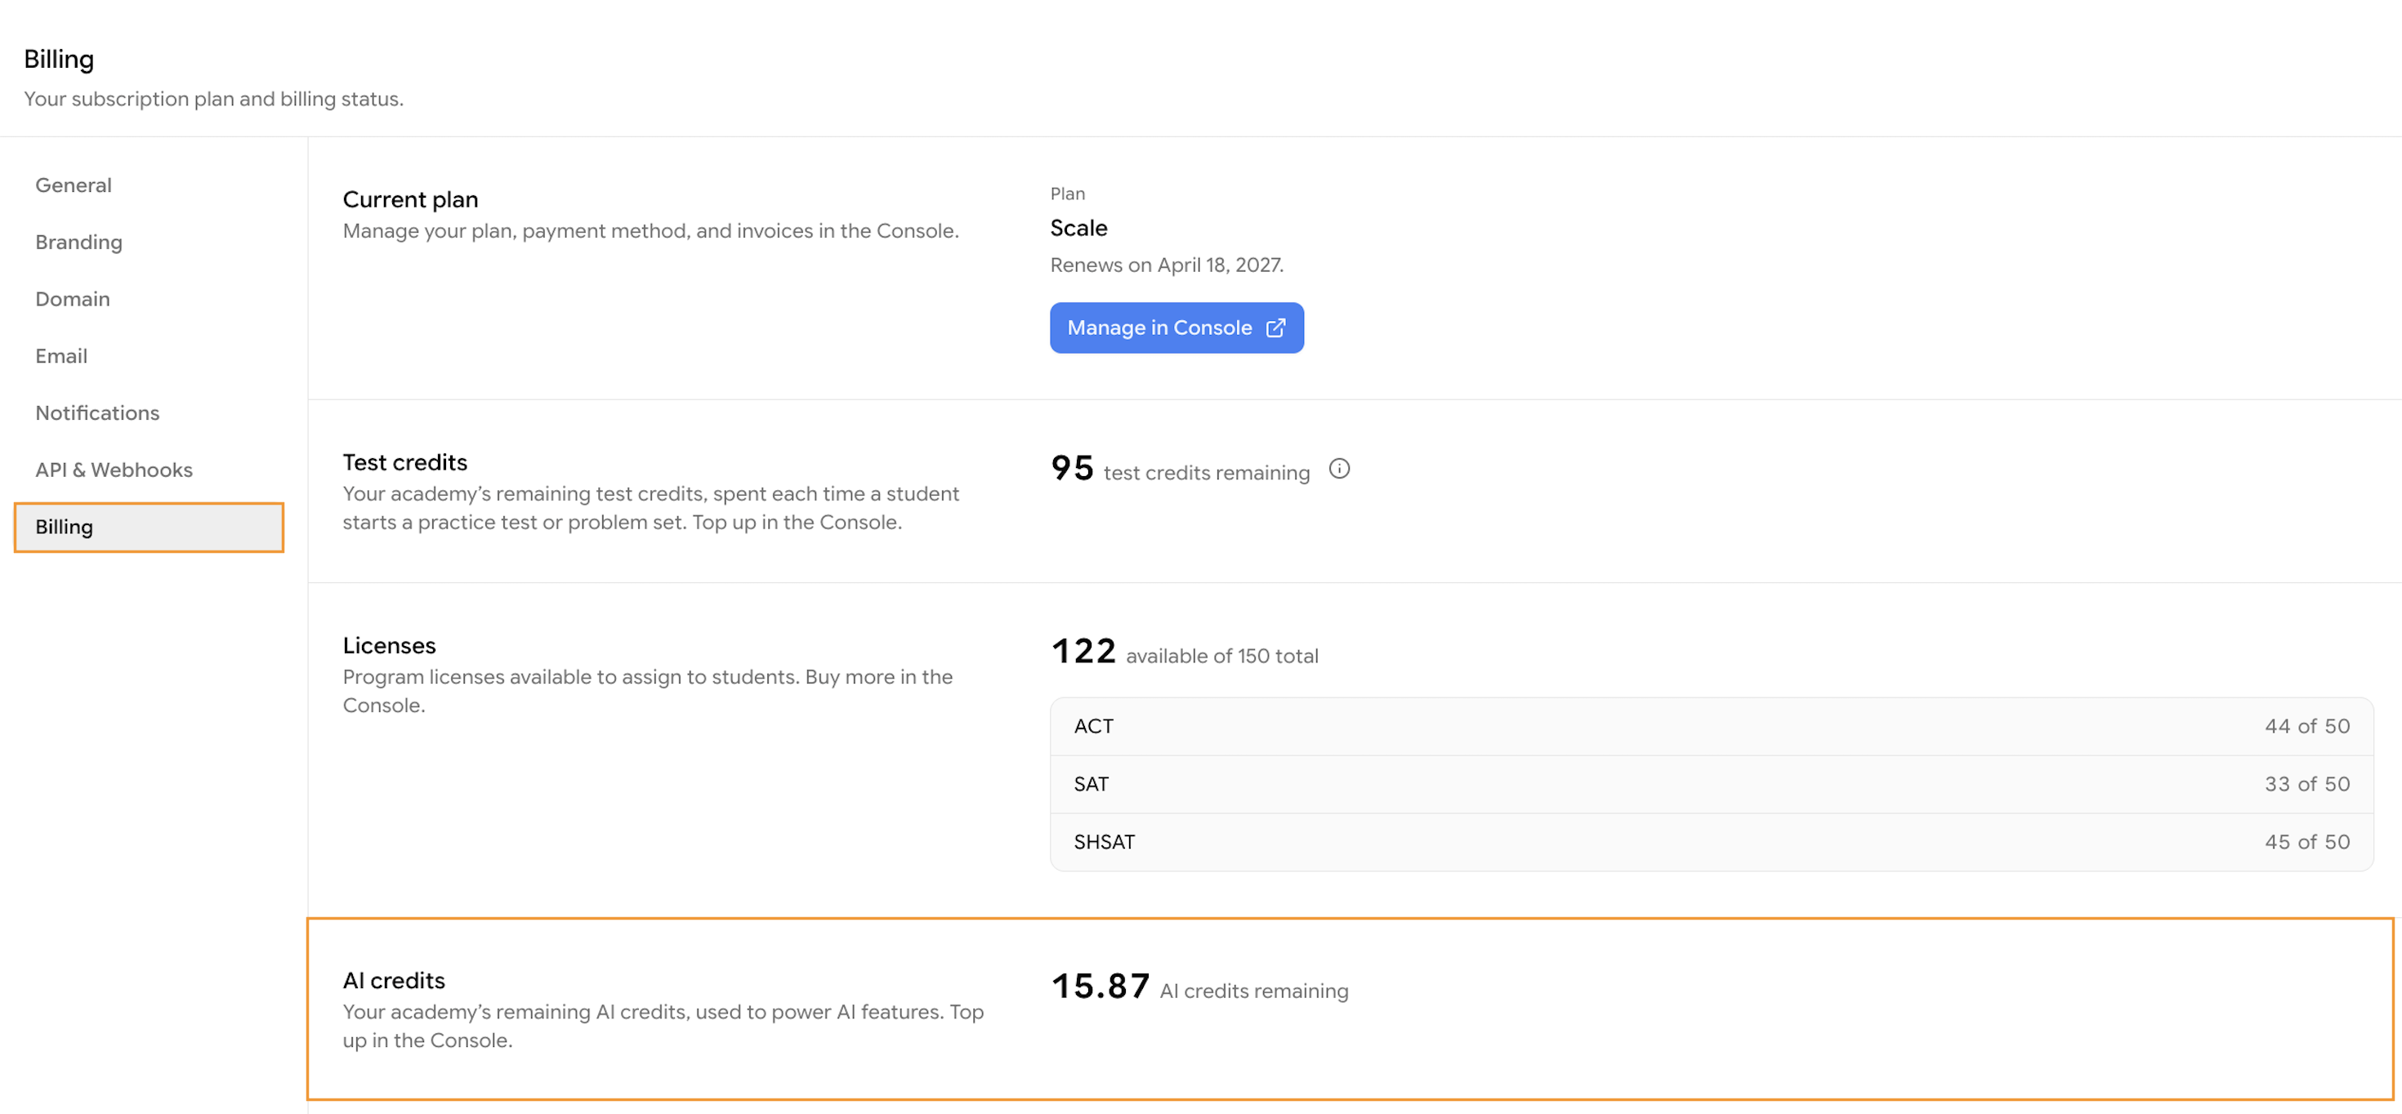
Task: Click 'AI credits remaining' label
Action: point(1253,991)
